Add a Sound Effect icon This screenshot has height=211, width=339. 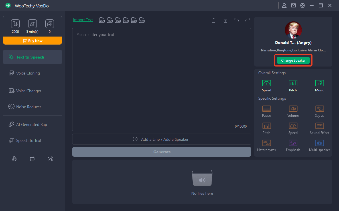click(x=319, y=126)
